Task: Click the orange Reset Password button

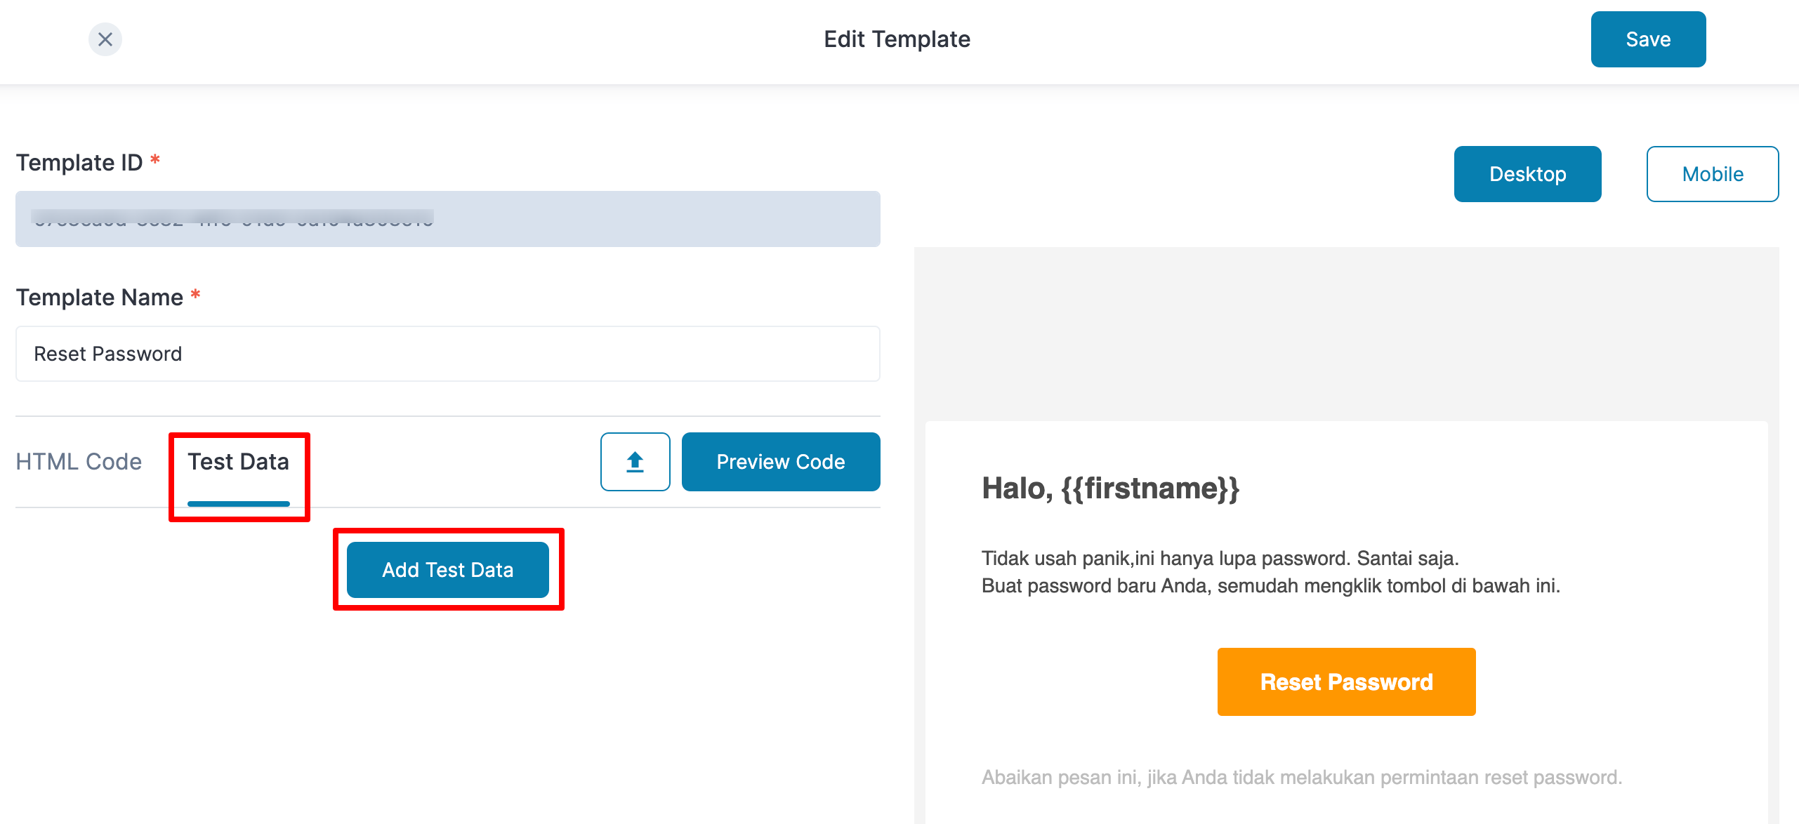Action: (x=1346, y=682)
